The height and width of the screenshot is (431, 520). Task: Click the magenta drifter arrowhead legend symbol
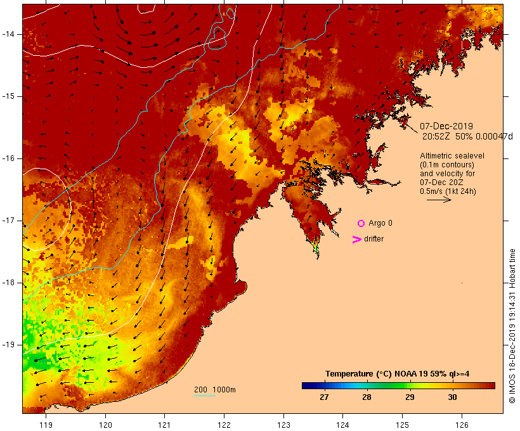pos(356,240)
